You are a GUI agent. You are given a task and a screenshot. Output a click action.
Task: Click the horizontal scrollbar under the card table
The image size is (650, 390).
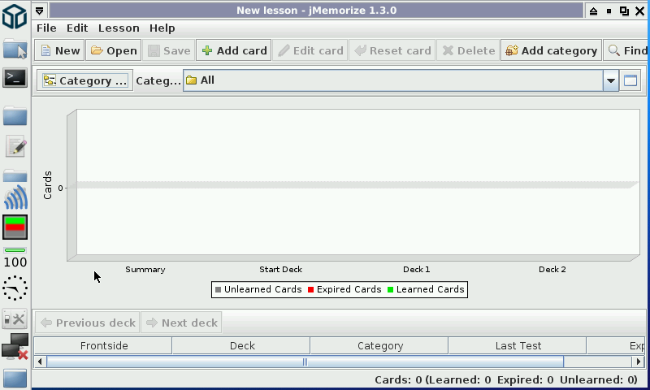305,362
